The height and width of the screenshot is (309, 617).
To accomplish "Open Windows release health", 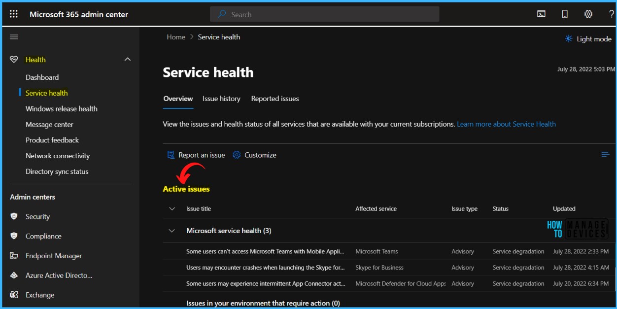I will coord(62,109).
